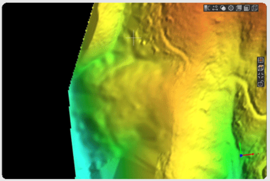270x181 pixels.
Task: Toggle the open padlock lock icon
Action: [x=261, y=83]
